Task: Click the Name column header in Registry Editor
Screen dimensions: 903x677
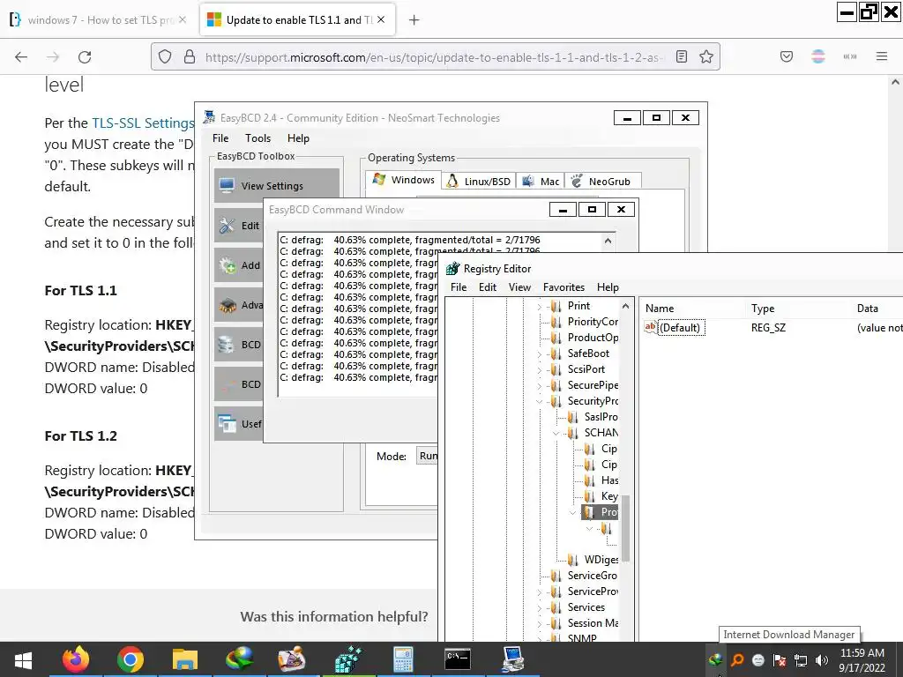Action: (693, 309)
